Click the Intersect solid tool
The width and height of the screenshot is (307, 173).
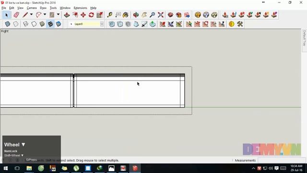[120, 24]
